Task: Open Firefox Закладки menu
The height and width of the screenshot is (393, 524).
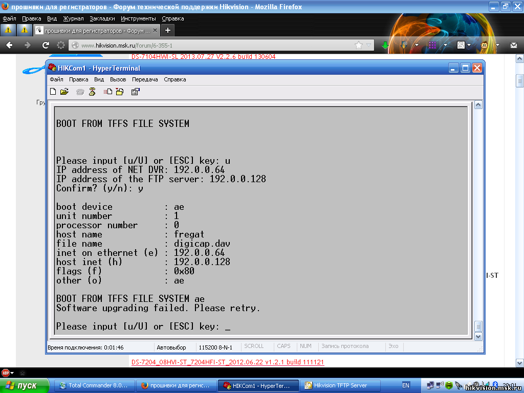Action: click(102, 18)
